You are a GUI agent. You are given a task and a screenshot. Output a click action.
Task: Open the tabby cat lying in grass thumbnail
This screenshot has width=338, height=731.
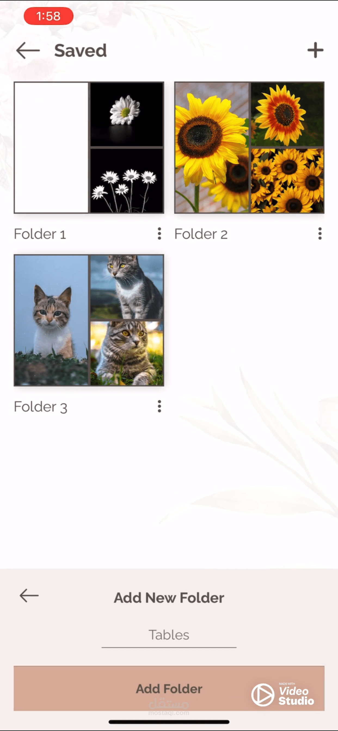(126, 353)
